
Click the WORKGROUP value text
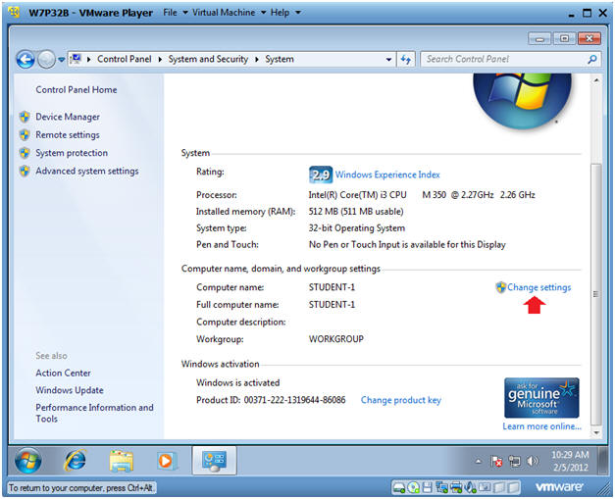click(x=336, y=339)
